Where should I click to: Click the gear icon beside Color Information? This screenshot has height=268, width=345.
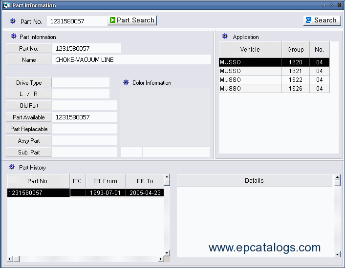126,82
